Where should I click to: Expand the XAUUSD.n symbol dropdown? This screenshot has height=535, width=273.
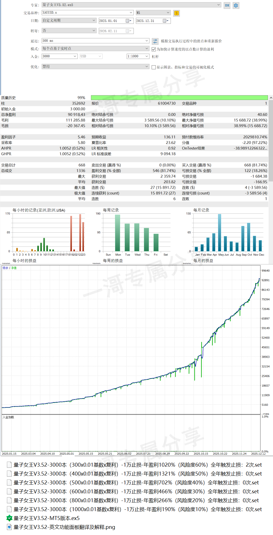click(131, 13)
